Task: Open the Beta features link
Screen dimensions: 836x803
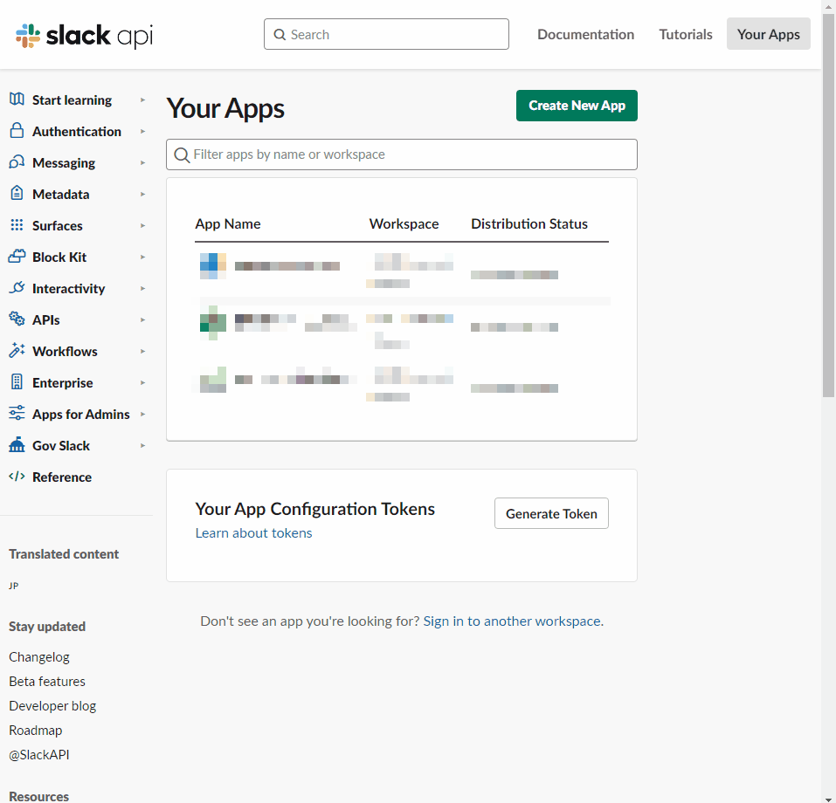Action: coord(47,681)
